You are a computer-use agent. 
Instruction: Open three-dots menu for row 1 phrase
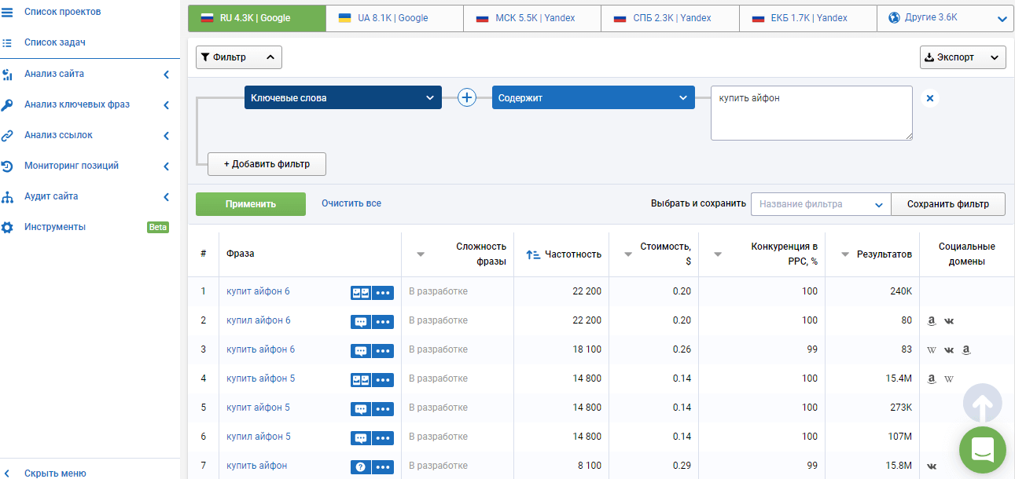click(383, 292)
